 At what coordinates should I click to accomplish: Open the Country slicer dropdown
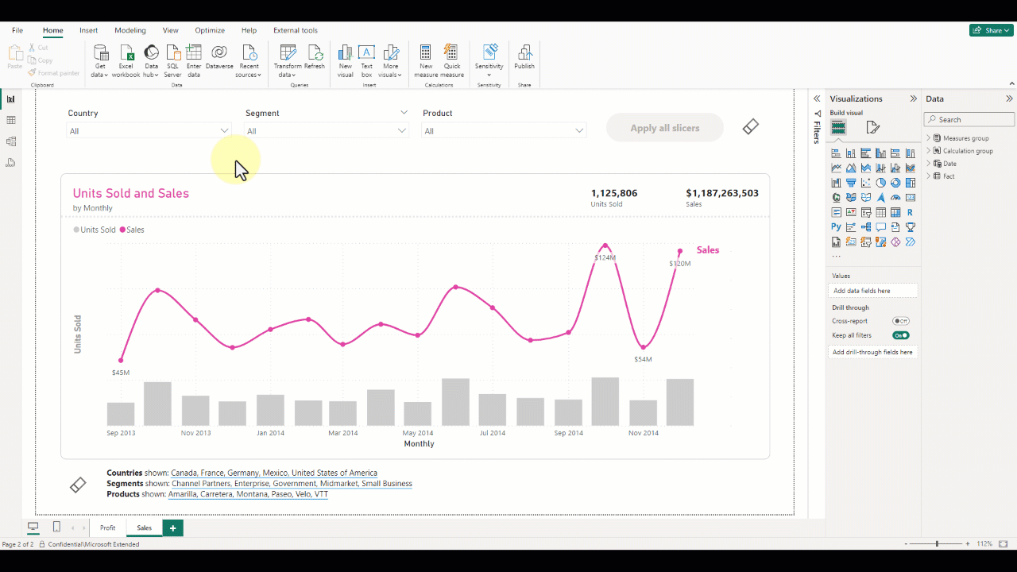(x=224, y=131)
